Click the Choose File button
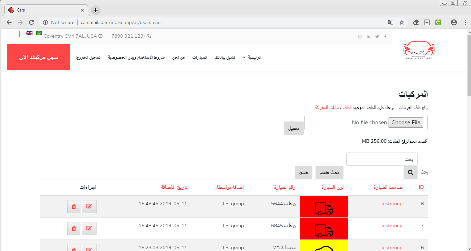Screen dimensions: 471x251 click(406, 123)
